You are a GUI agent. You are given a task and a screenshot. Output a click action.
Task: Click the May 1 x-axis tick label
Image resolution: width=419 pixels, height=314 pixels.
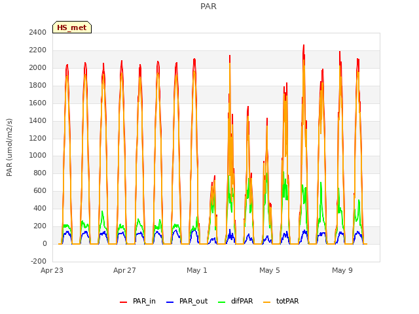coord(197,270)
